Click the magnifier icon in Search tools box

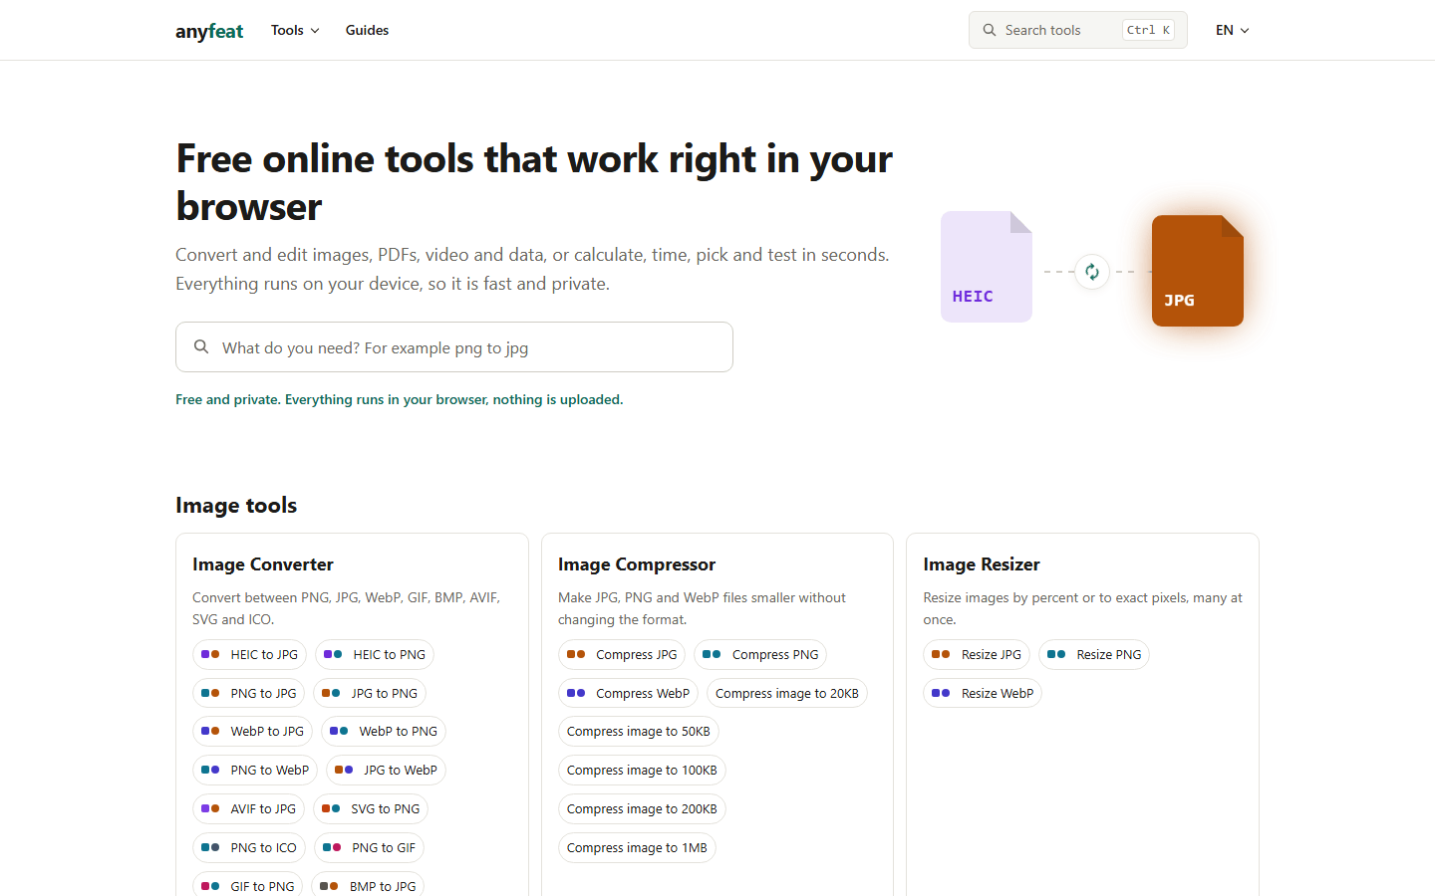pyautogui.click(x=990, y=30)
